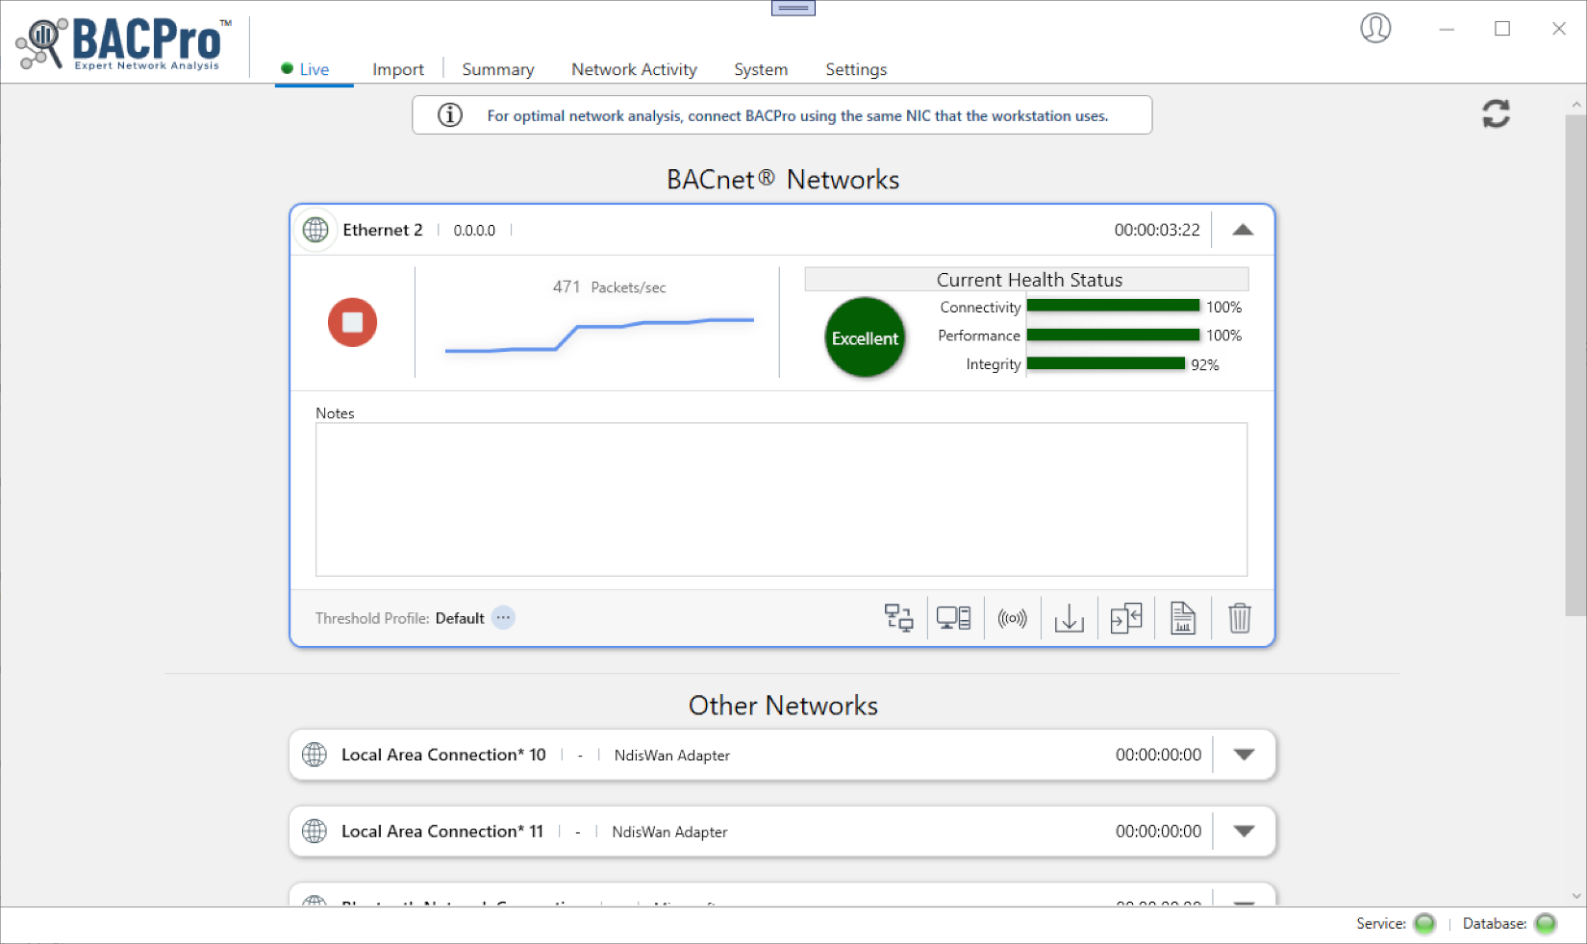Screen dimensions: 1587x944
Task: Collapse the Ethernet 2 network card
Action: [1243, 230]
